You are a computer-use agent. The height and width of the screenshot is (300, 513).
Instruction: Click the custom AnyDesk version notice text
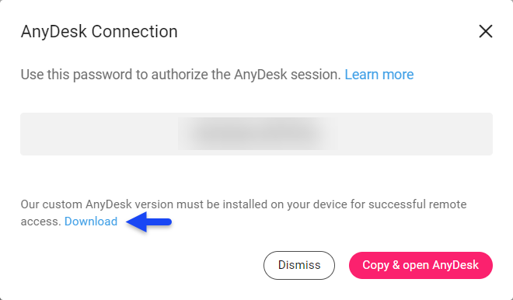pyautogui.click(x=243, y=213)
